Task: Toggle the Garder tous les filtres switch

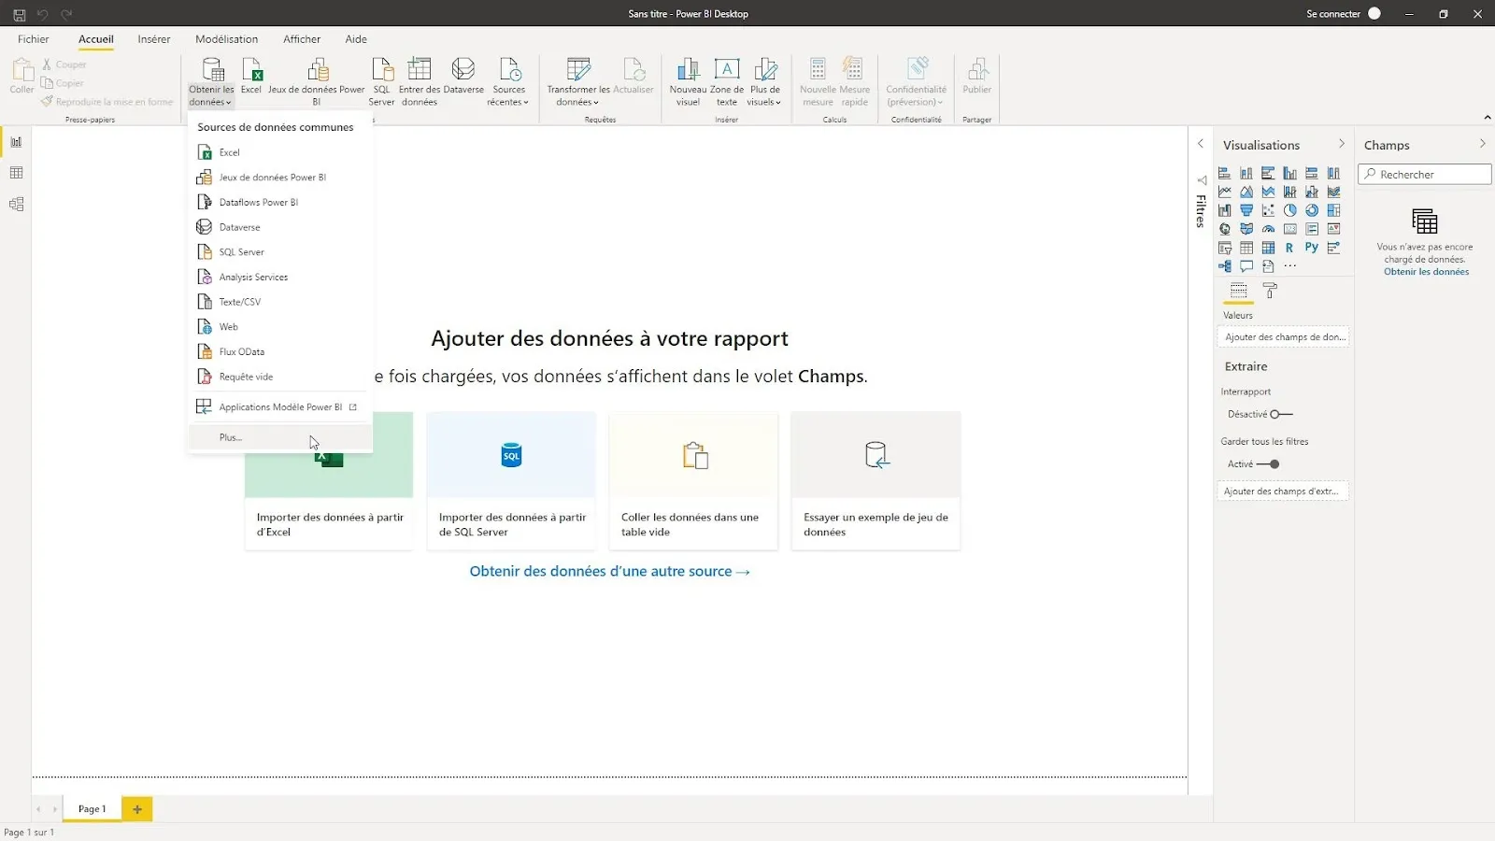Action: (1268, 463)
